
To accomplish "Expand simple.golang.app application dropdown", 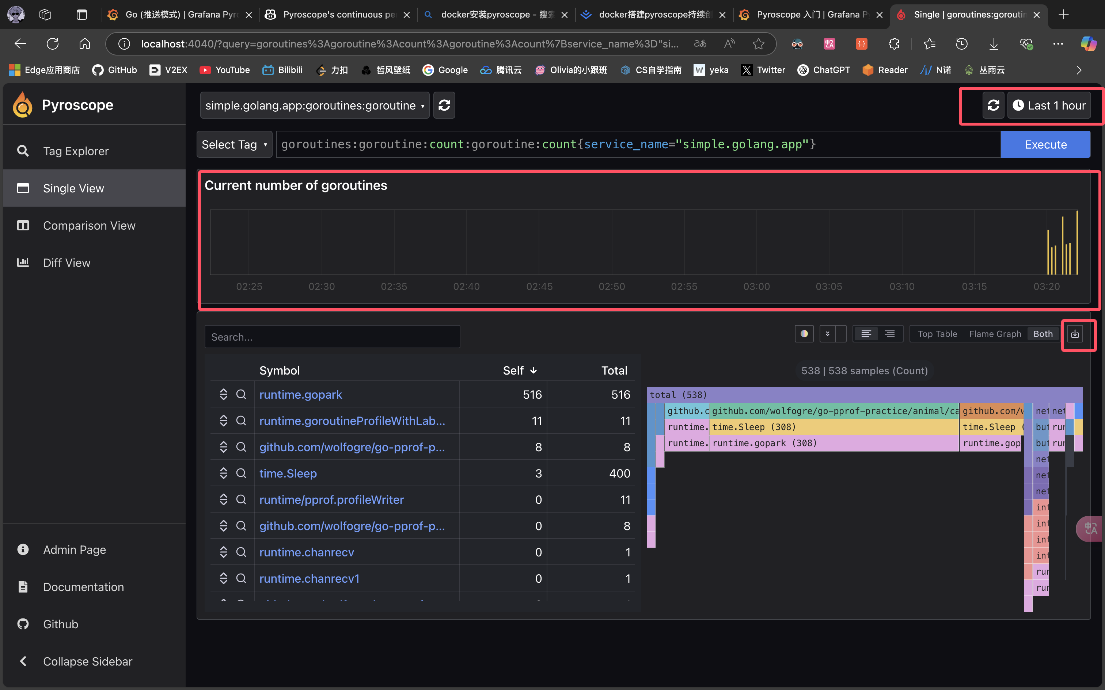I will 314,106.
